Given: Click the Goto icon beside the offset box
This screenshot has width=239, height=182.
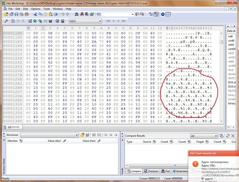Looking at the screenshot, I should pos(99,14).
